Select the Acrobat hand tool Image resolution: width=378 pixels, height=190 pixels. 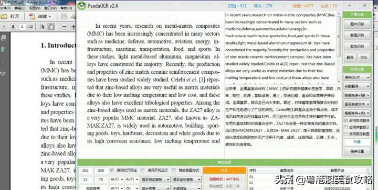tap(51, 26)
